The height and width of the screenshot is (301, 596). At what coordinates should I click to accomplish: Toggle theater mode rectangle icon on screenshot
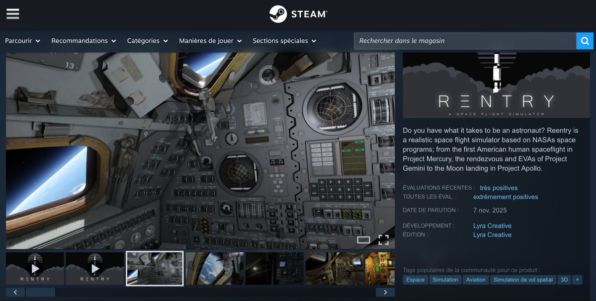pyautogui.click(x=363, y=239)
